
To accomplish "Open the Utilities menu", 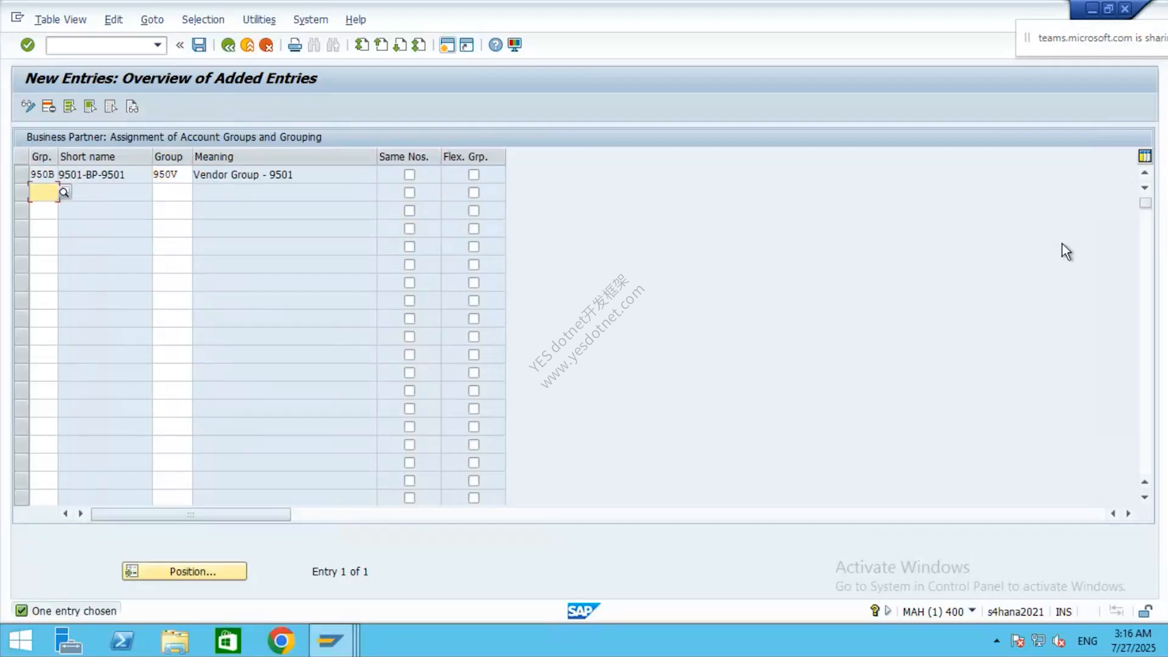I will (259, 19).
